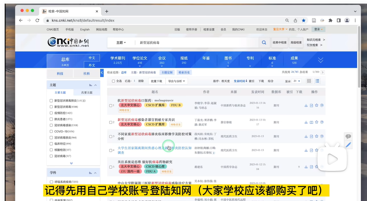
Task: Collapse the 学科 filter panel
Action: click(x=95, y=173)
